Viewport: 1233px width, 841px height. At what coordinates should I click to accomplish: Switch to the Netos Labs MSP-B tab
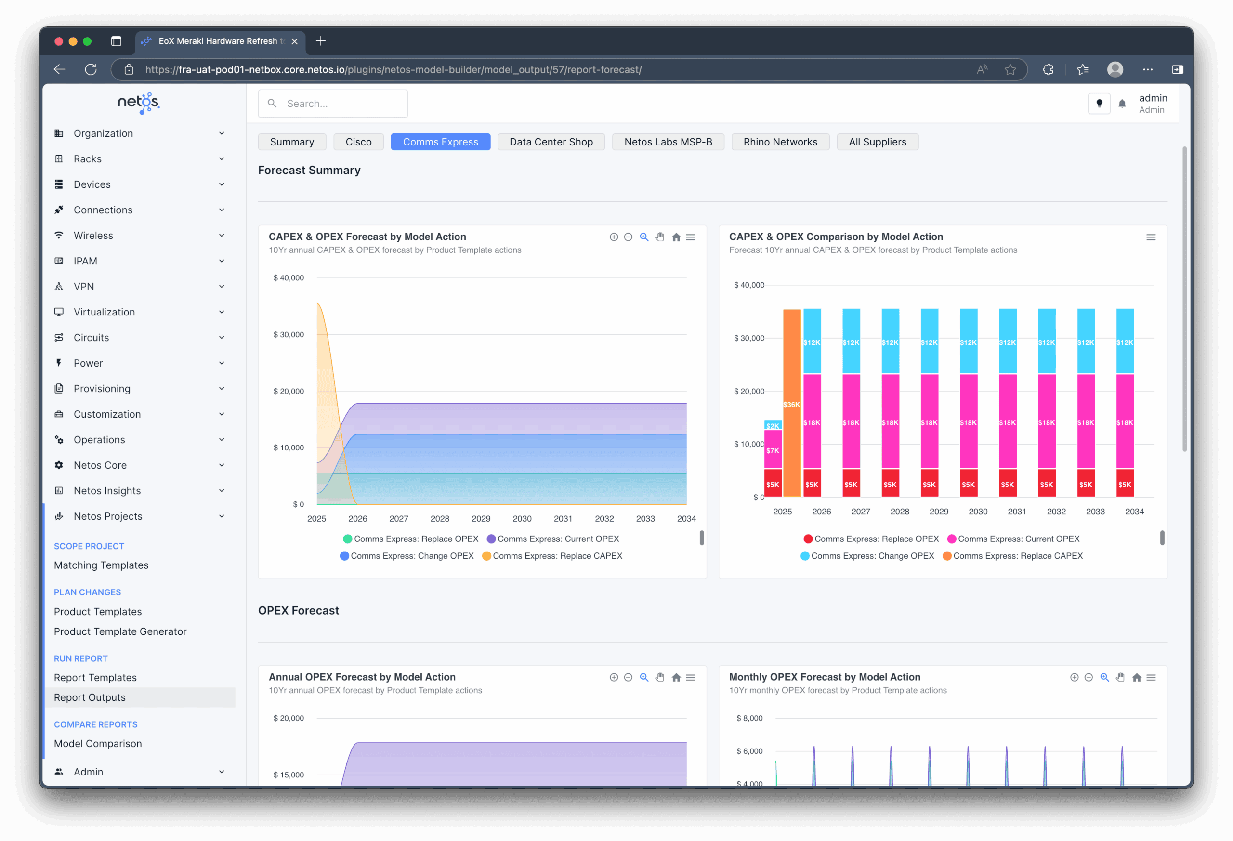[x=668, y=142]
